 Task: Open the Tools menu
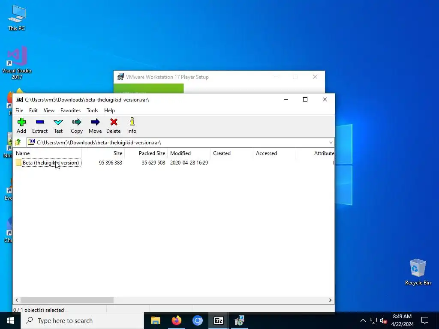[x=93, y=111]
